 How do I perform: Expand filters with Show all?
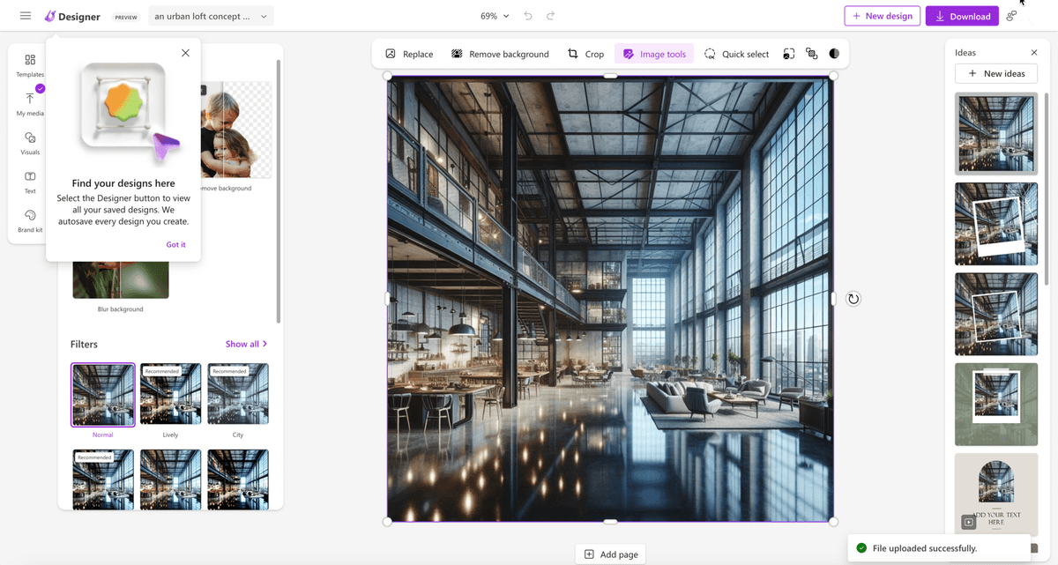(x=246, y=344)
